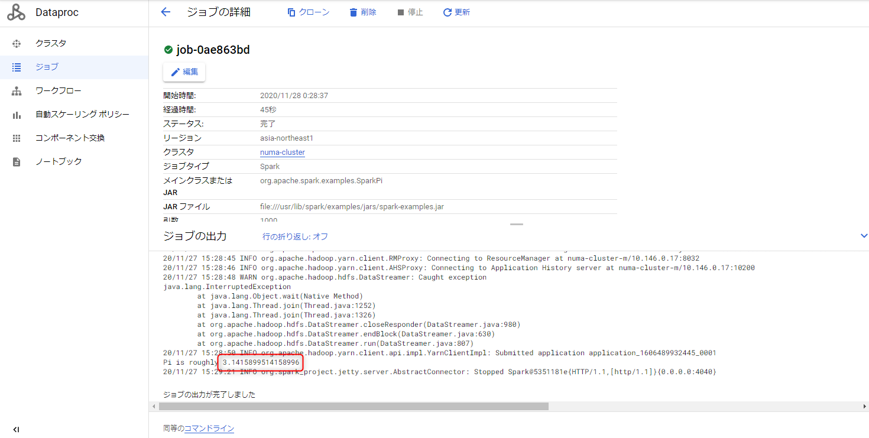The height and width of the screenshot is (438, 869).
Task: Click the 編集 button
Action: click(184, 72)
